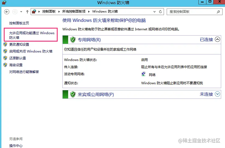Click shield icon beside 高级设置
The image size is (225, 148).
point(5,65)
